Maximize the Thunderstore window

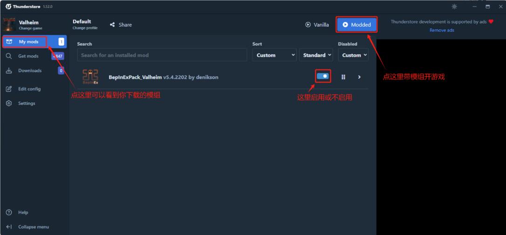point(488,7)
